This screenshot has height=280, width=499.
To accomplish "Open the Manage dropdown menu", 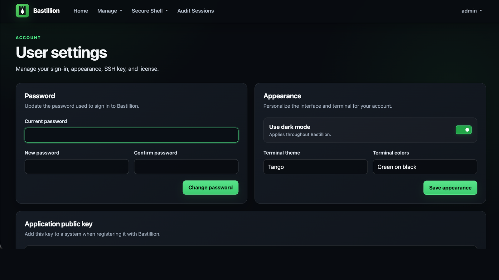I will point(110,11).
